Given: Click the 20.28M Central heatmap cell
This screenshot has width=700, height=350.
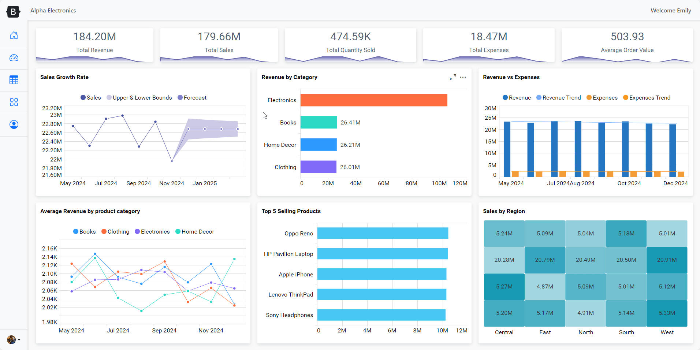Looking at the screenshot, I should 504,260.
